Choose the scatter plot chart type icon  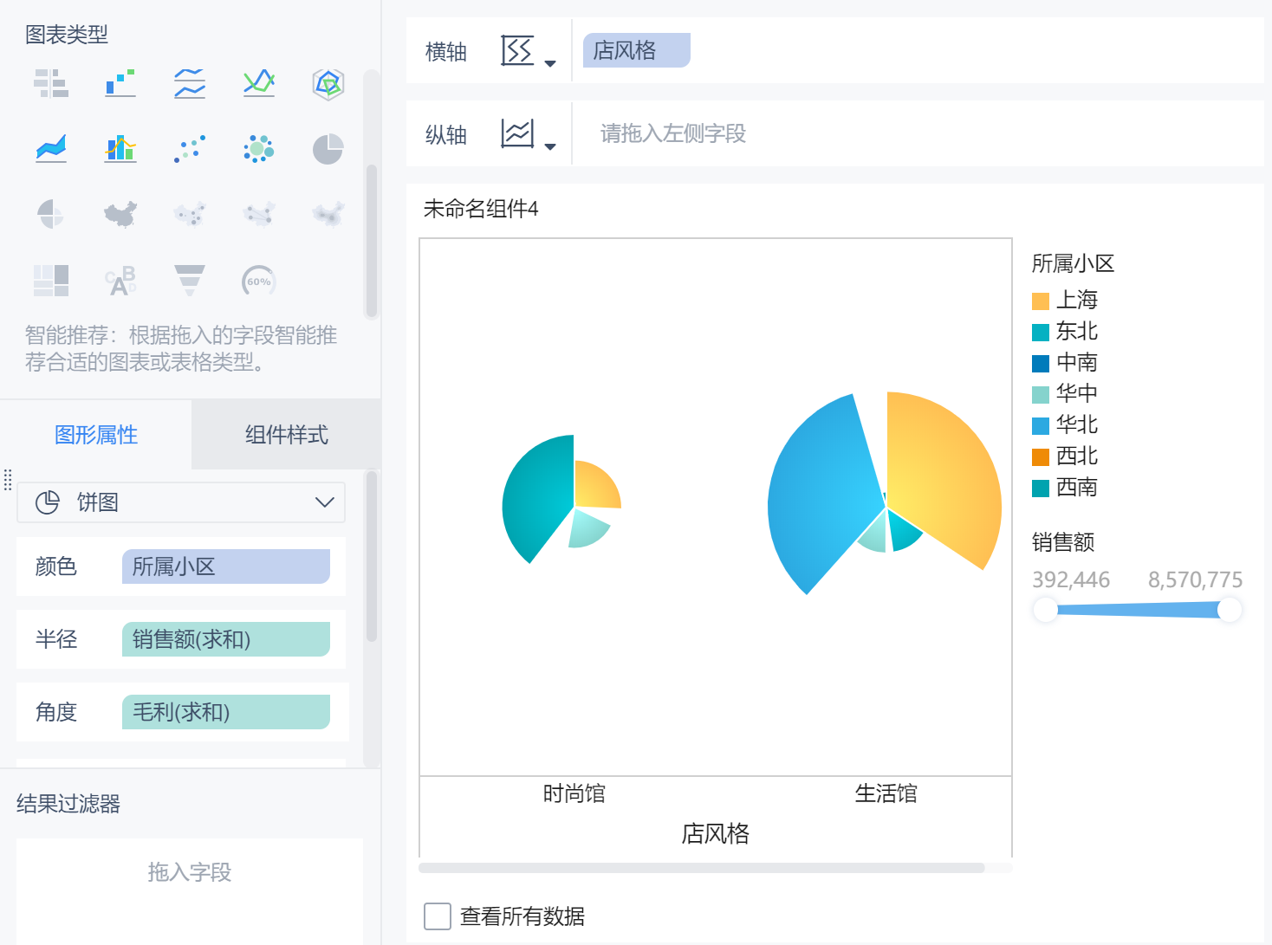tap(190, 149)
